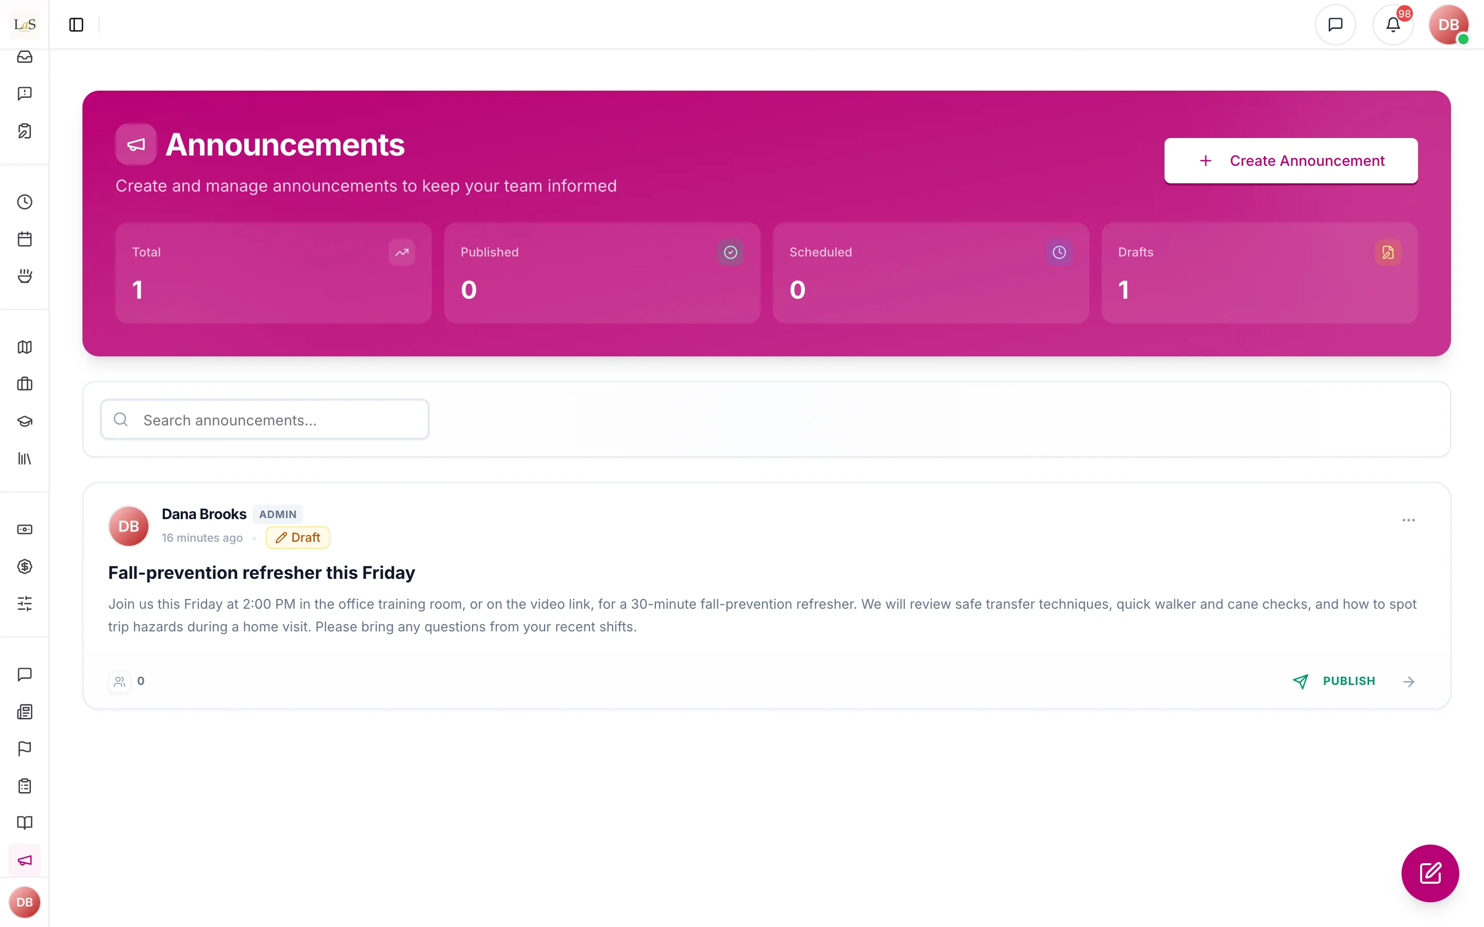1484x927 pixels.
Task: Open the calendar sidebar icon
Action: 25,239
